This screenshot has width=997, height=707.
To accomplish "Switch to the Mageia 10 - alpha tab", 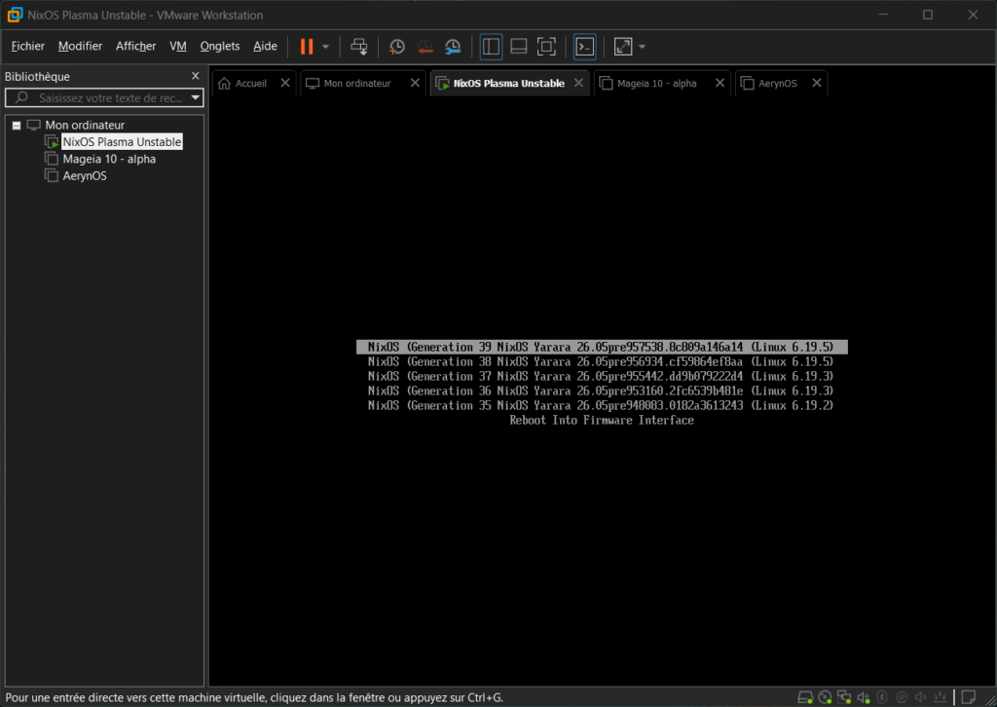I will point(656,84).
